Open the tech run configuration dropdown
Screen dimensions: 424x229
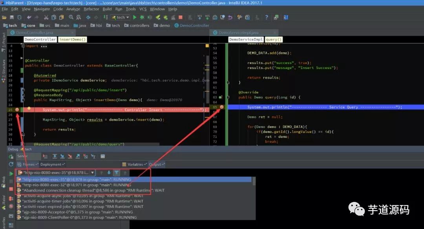tap(121, 17)
